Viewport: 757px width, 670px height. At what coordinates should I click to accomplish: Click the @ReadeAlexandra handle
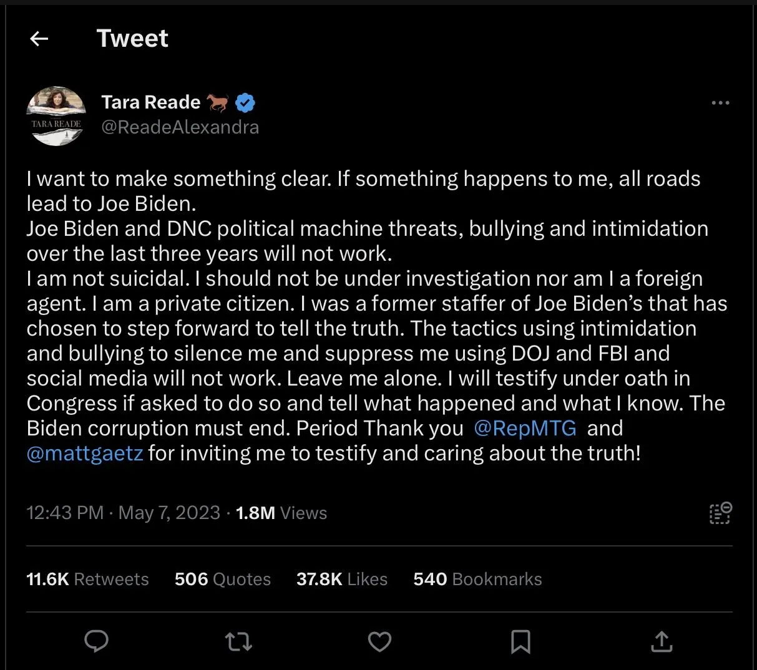click(x=180, y=127)
